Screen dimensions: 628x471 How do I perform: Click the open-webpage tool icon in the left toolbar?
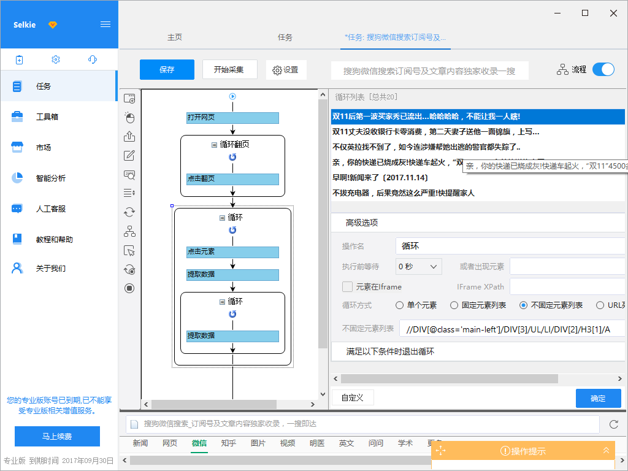click(129, 99)
